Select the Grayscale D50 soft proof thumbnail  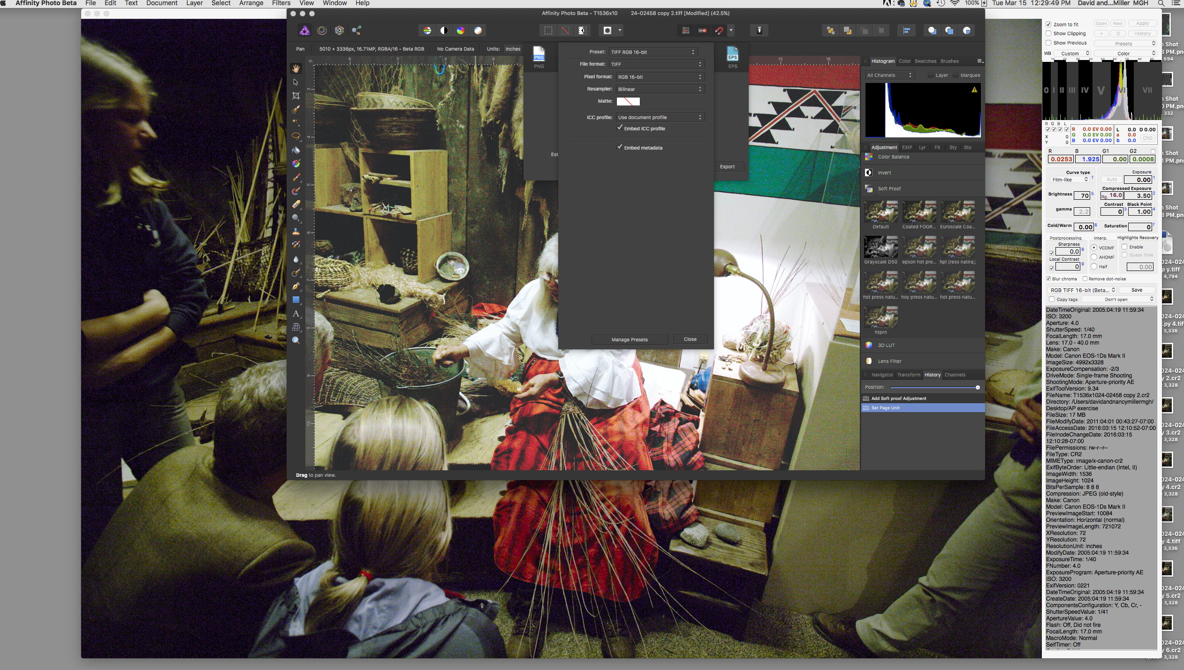pos(880,247)
